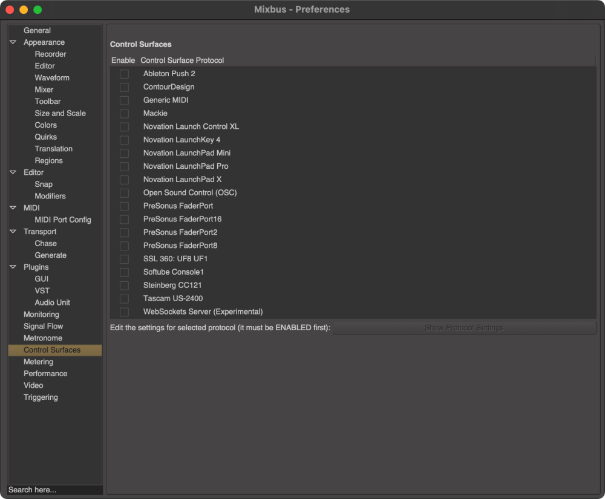Click the Show Protocol Settings button
The height and width of the screenshot is (499, 605).
[464, 327]
